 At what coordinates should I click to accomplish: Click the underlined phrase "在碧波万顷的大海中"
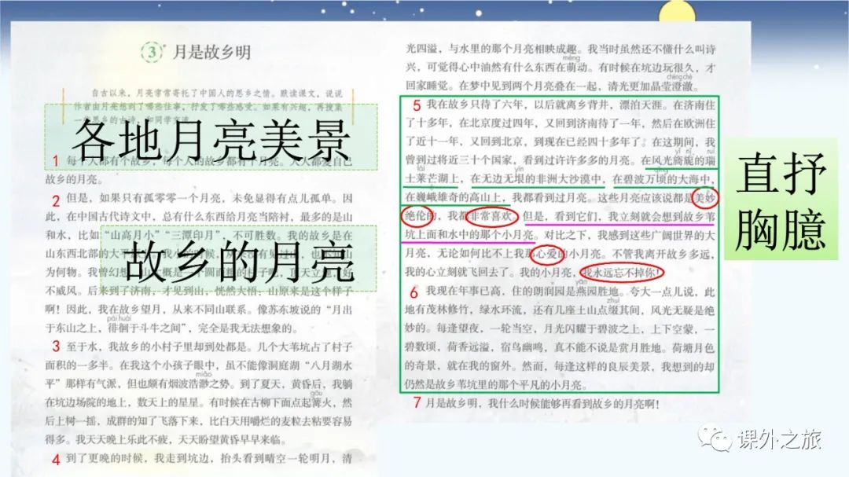(662, 178)
